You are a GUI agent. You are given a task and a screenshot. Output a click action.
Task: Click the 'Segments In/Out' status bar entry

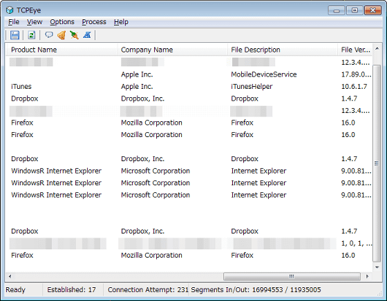(256, 290)
